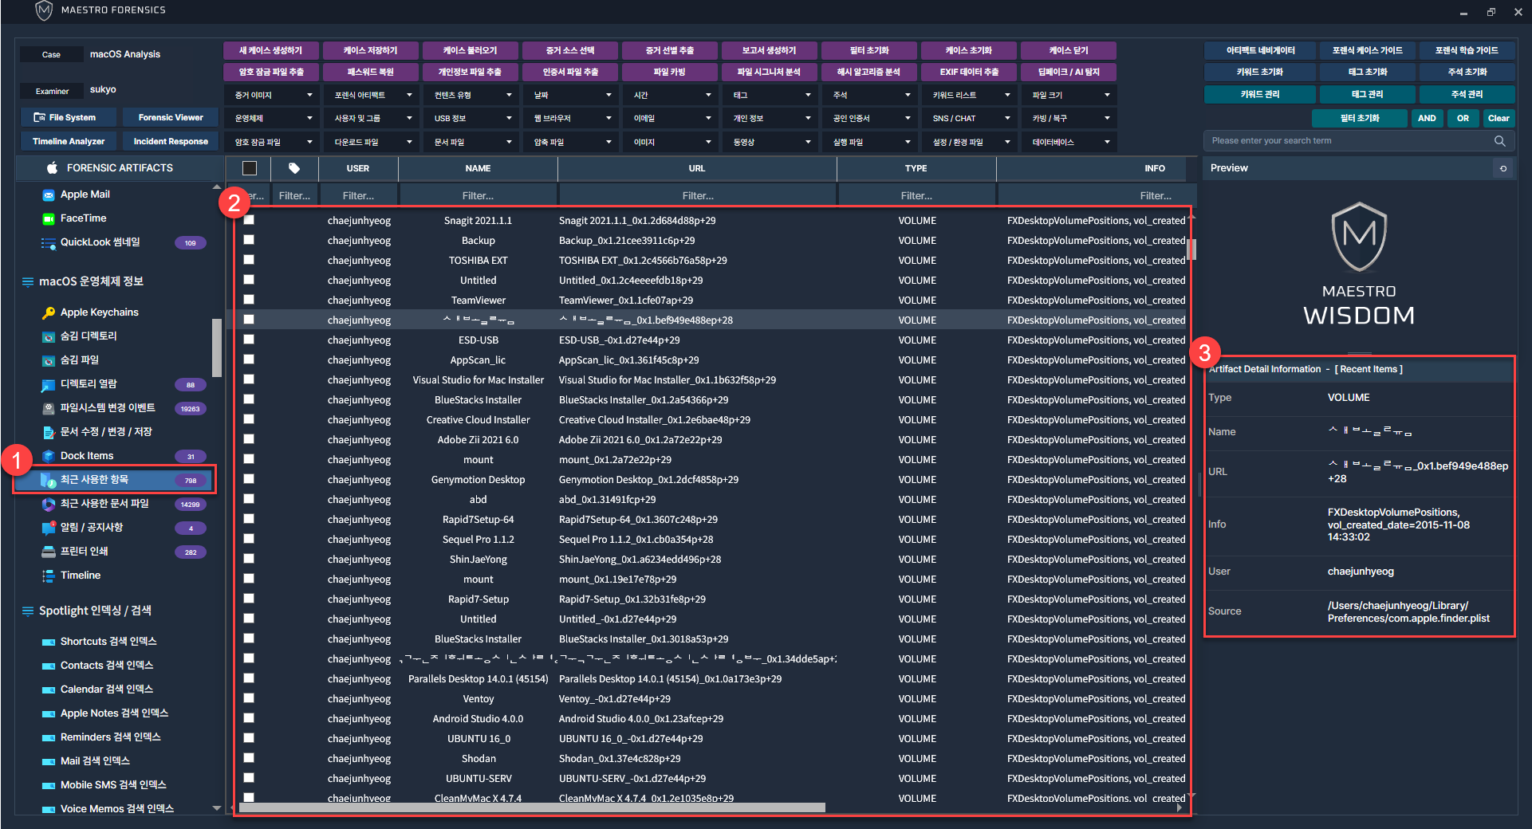Click the FaceTime sidebar icon
The height and width of the screenshot is (829, 1532).
pos(49,218)
